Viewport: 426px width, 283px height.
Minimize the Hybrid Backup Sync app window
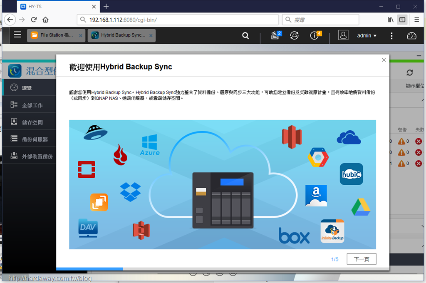coord(419,56)
